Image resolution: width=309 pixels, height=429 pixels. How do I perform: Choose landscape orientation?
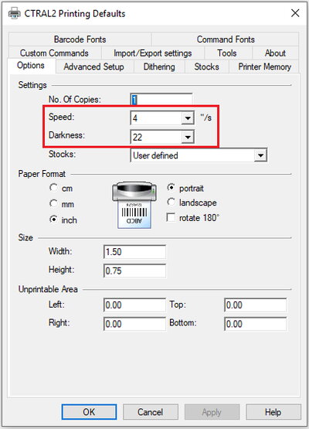pos(171,203)
